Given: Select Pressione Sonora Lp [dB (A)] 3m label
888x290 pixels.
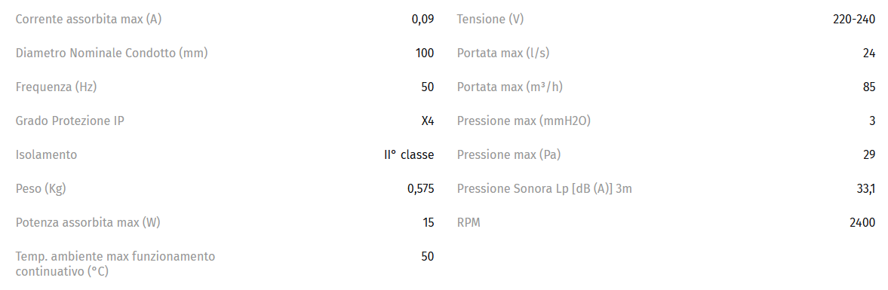Looking at the screenshot, I should coord(544,189).
